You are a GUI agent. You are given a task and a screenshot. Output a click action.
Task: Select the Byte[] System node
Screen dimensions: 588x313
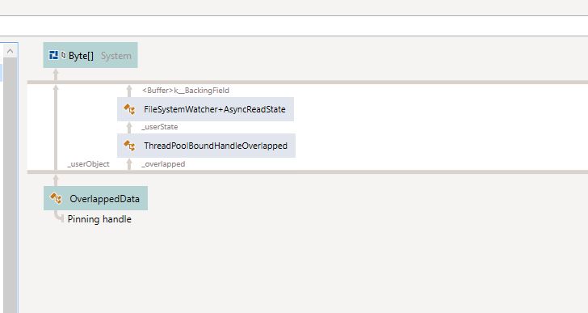point(90,55)
